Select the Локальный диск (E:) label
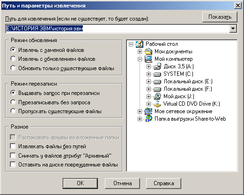Image resolution: width=244 pixels, height=195 pixels. 188,81
